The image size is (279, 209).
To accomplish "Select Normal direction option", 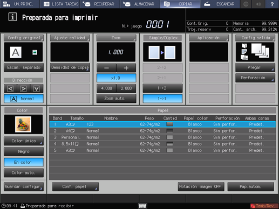I will (x=24, y=99).
